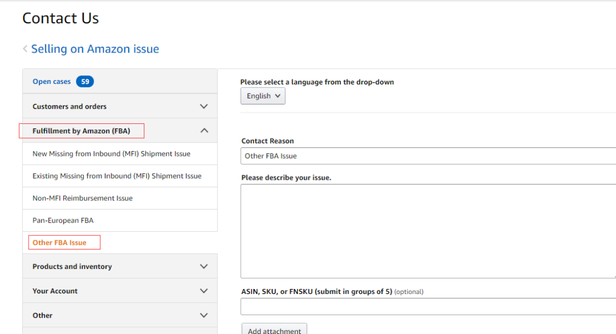
Task: Expand Customers and orders chevron arrow
Action: click(x=204, y=107)
